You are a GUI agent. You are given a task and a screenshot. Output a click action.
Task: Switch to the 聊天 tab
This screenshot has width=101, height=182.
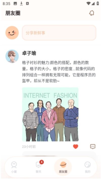(x=39, y=167)
